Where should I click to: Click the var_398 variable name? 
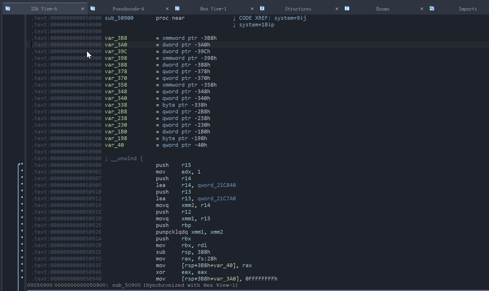116,58
